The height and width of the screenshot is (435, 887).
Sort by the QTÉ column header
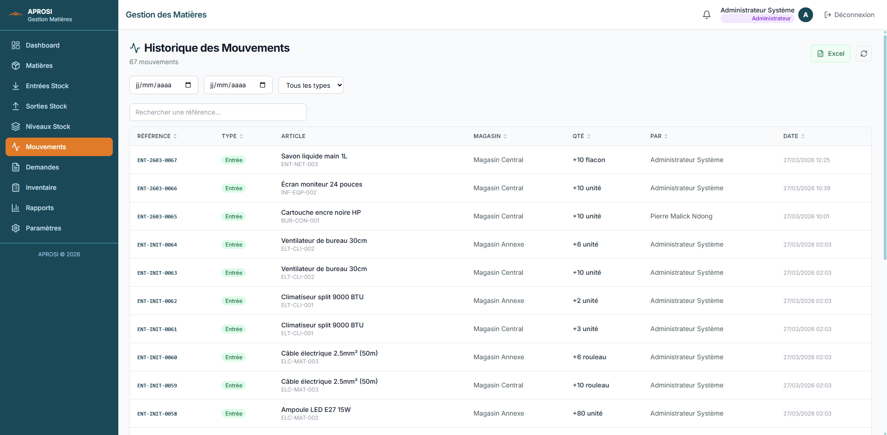[x=581, y=136]
